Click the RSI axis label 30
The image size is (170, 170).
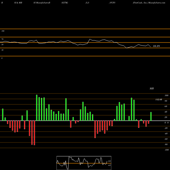[2, 50]
